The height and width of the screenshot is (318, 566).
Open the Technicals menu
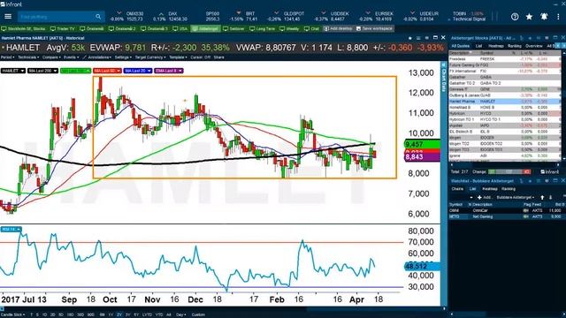28,57
